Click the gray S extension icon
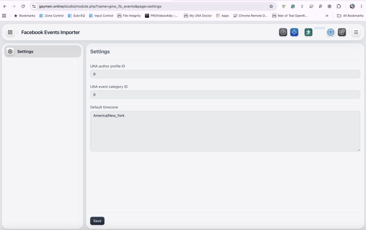 click(302, 6)
